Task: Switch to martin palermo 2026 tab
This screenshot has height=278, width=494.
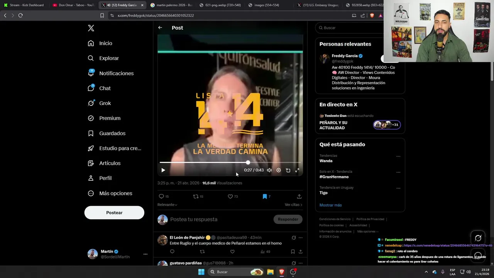Action: [171, 5]
